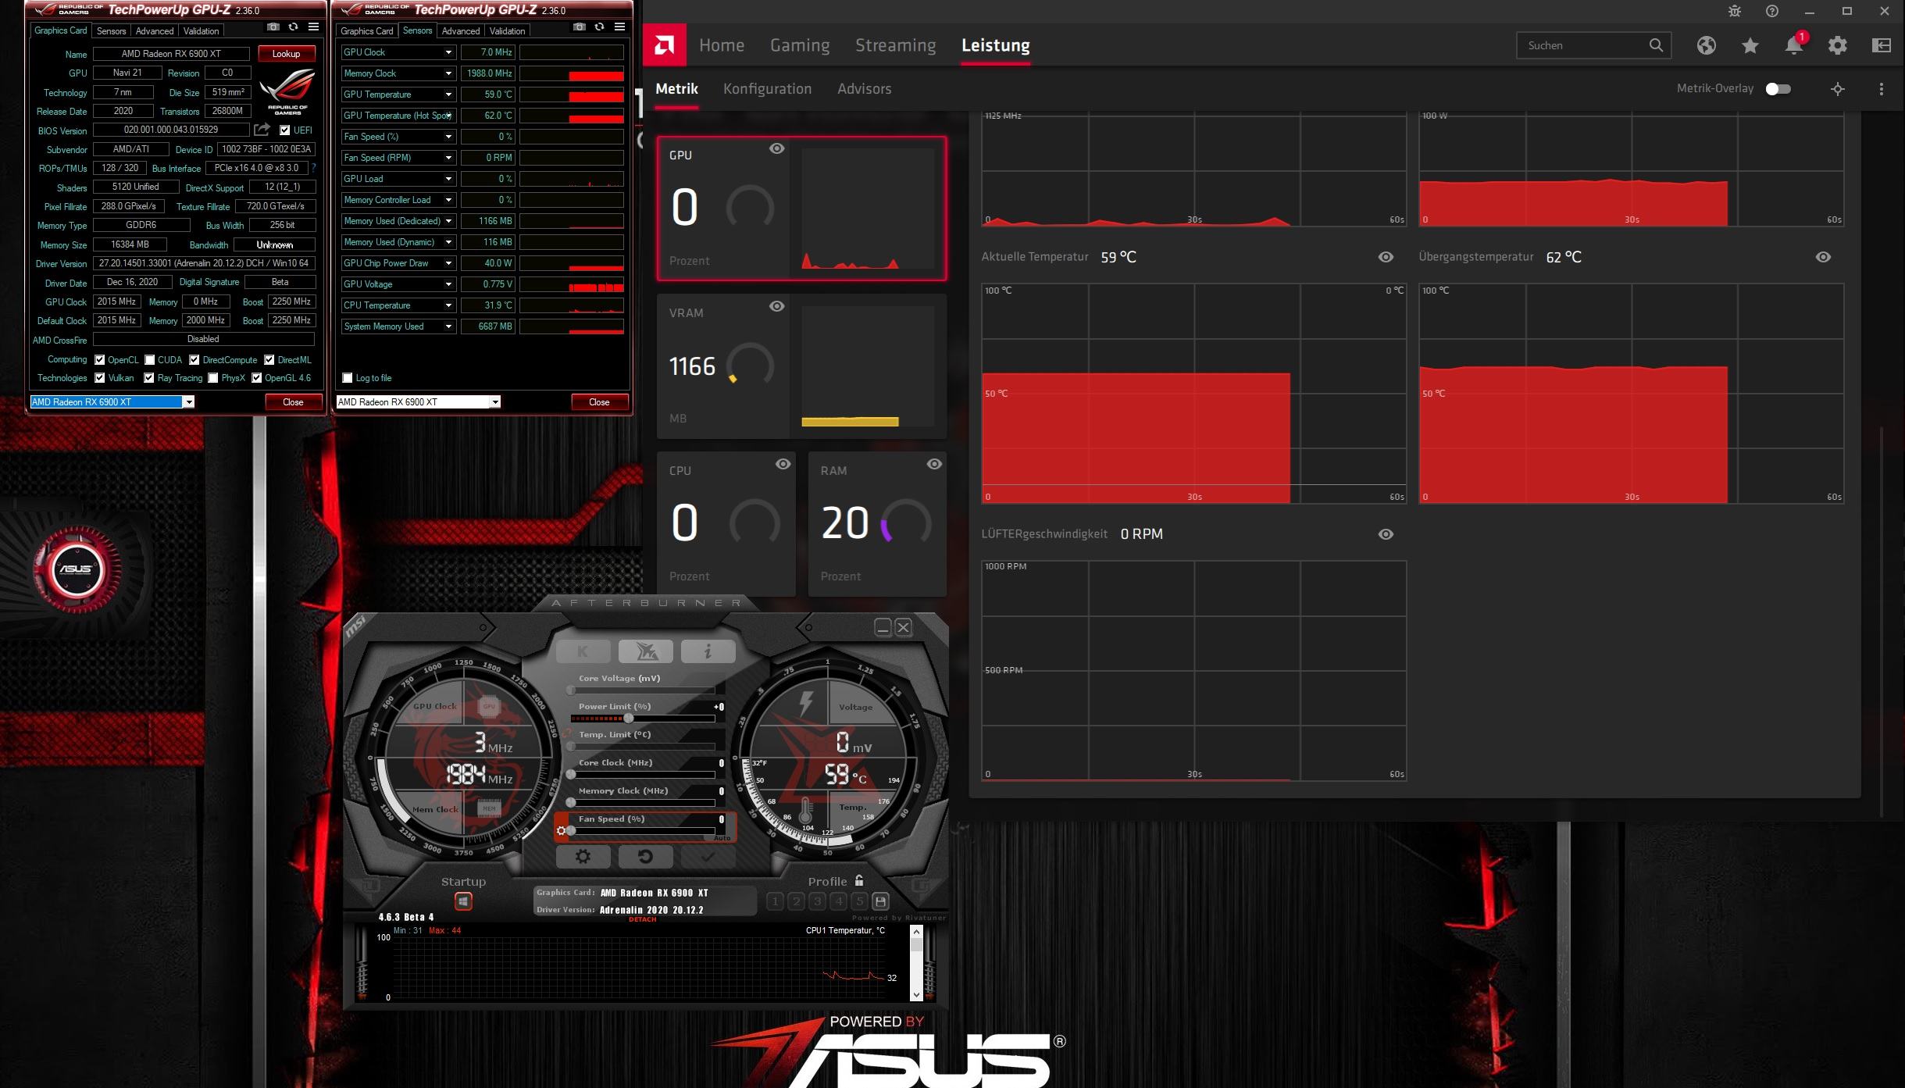1905x1088 pixels.
Task: Click camera icon in GPU-Z Sensors window
Action: [580, 27]
